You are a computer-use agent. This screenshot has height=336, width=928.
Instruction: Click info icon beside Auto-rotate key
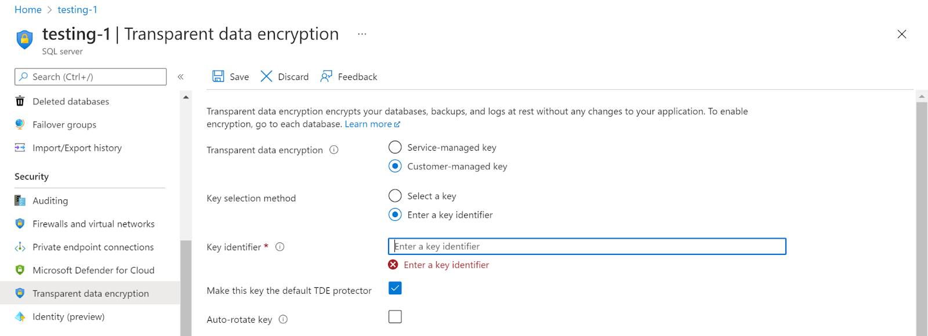click(x=283, y=319)
